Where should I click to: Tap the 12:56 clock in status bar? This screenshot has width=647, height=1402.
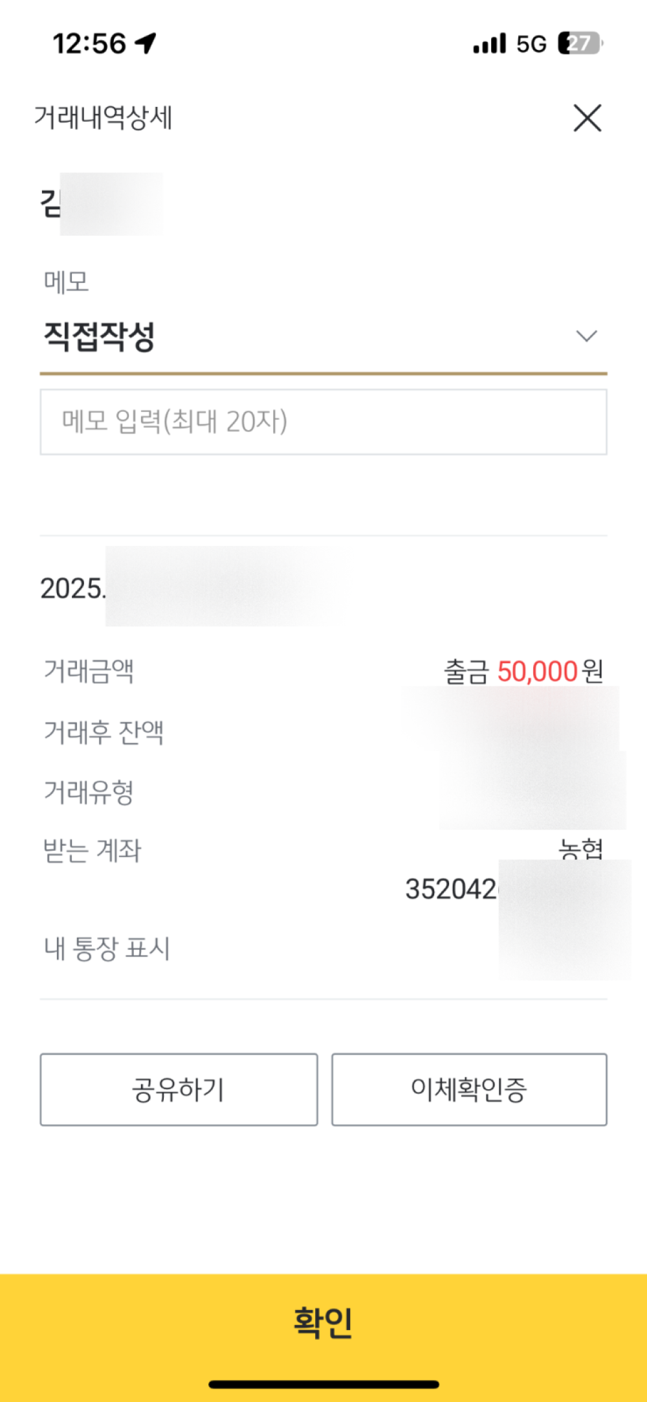coord(89,44)
